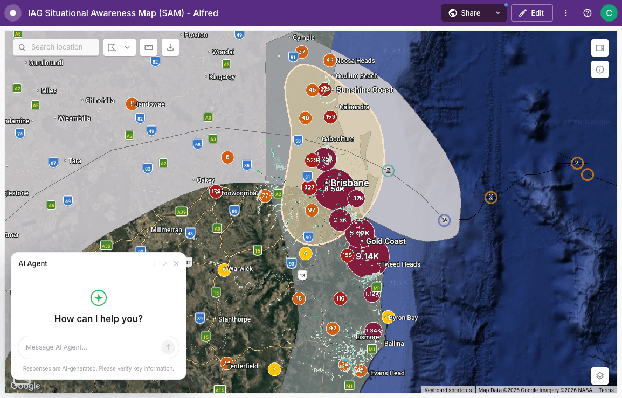Image resolution: width=622 pixels, height=398 pixels.
Task: Click the 827 cluster marker
Action: coord(309,187)
